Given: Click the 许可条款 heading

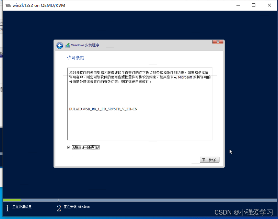Looking at the screenshot, I should coord(75,58).
